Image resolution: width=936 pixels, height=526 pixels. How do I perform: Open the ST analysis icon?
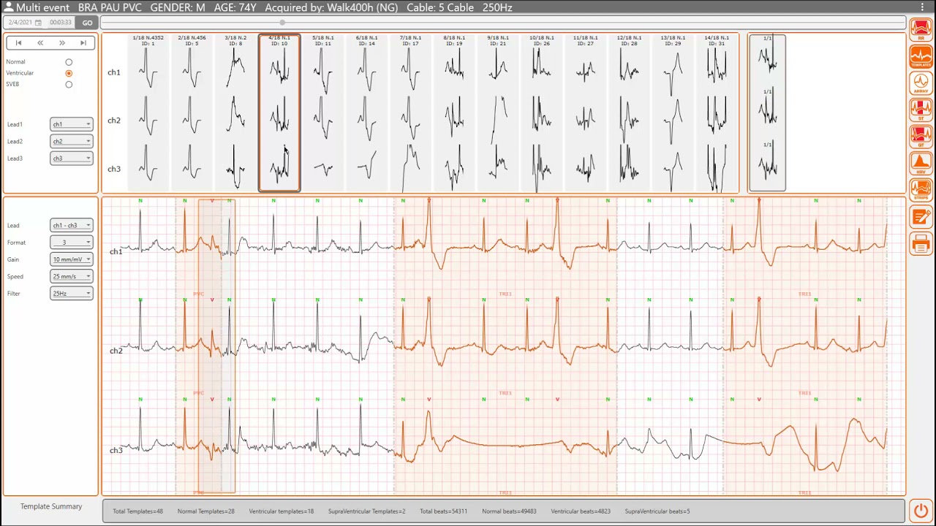pyautogui.click(x=921, y=110)
